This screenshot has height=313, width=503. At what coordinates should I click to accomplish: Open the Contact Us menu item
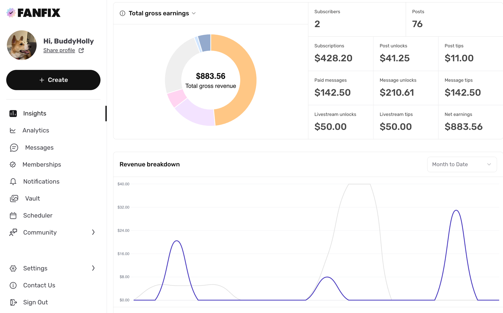click(x=39, y=285)
